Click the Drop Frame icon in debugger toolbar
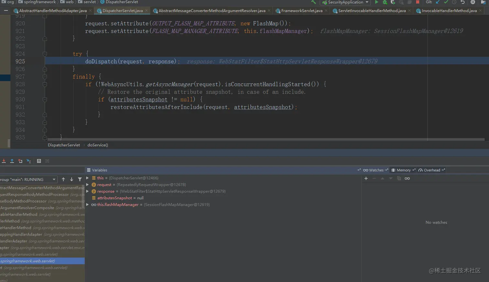 pos(20,161)
